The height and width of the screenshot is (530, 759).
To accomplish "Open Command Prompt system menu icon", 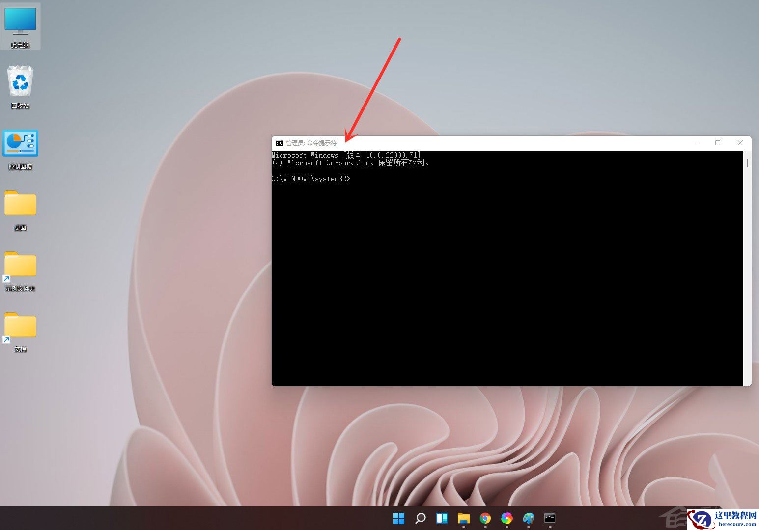I will pos(279,143).
